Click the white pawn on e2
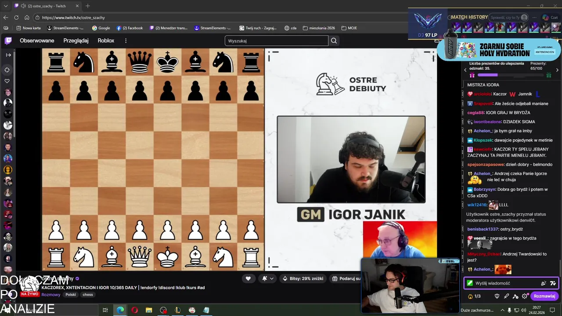 pos(167,230)
